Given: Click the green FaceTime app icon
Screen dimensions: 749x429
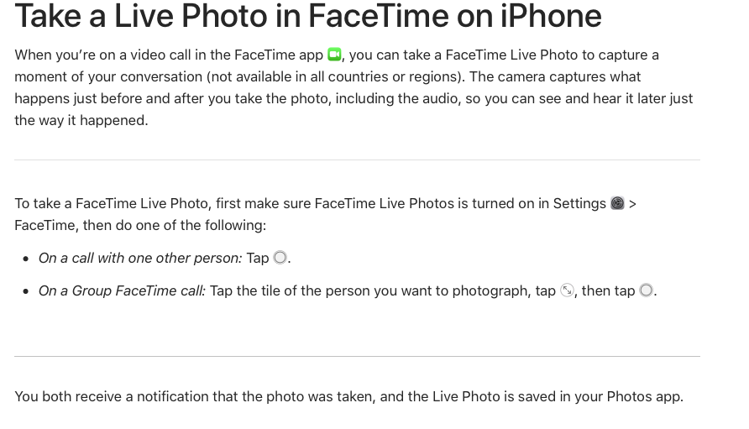Looking at the screenshot, I should pyautogui.click(x=334, y=55).
